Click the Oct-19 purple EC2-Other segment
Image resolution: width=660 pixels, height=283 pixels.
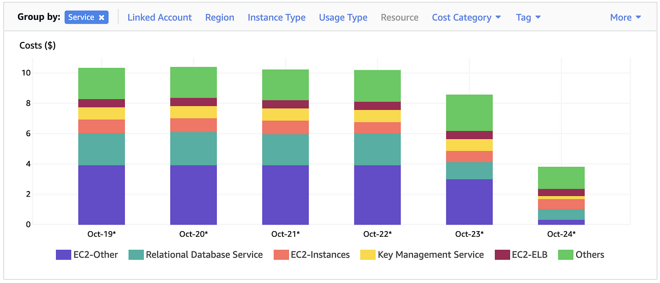click(101, 195)
